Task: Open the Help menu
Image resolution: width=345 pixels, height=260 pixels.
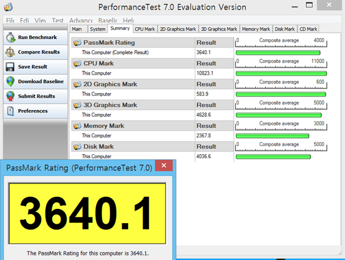Action: 128,21
